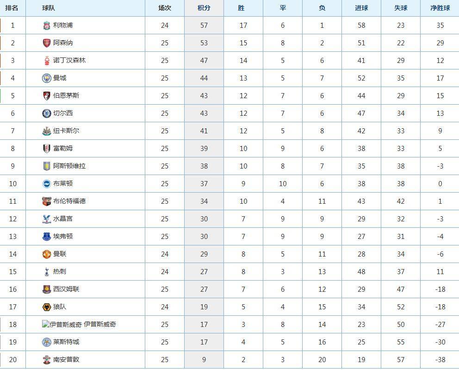Click the Crystal Palace eagle crest
Viewport: 459px width, 370px height.
click(x=47, y=219)
